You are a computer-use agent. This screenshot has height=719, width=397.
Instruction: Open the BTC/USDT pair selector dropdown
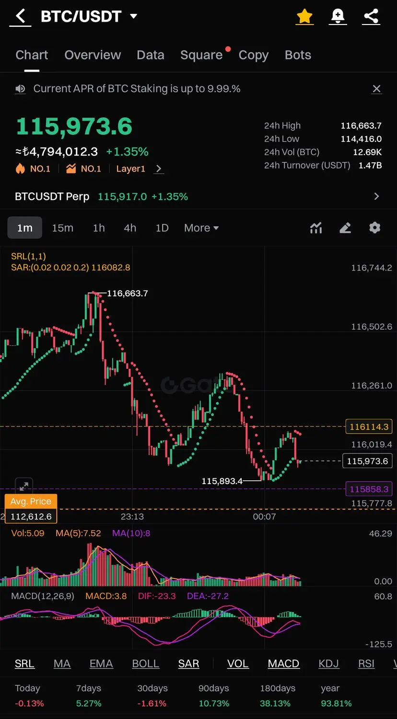pos(89,16)
